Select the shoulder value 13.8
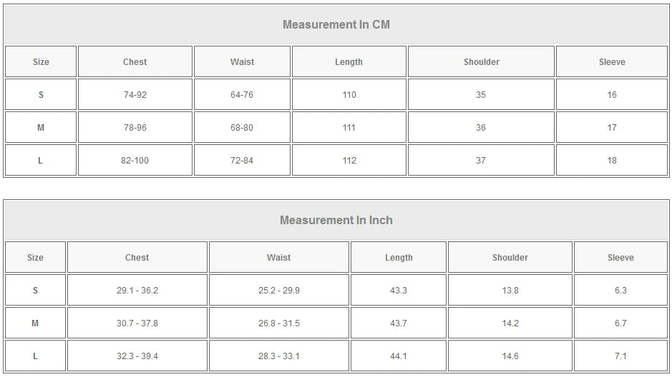 pyautogui.click(x=510, y=291)
